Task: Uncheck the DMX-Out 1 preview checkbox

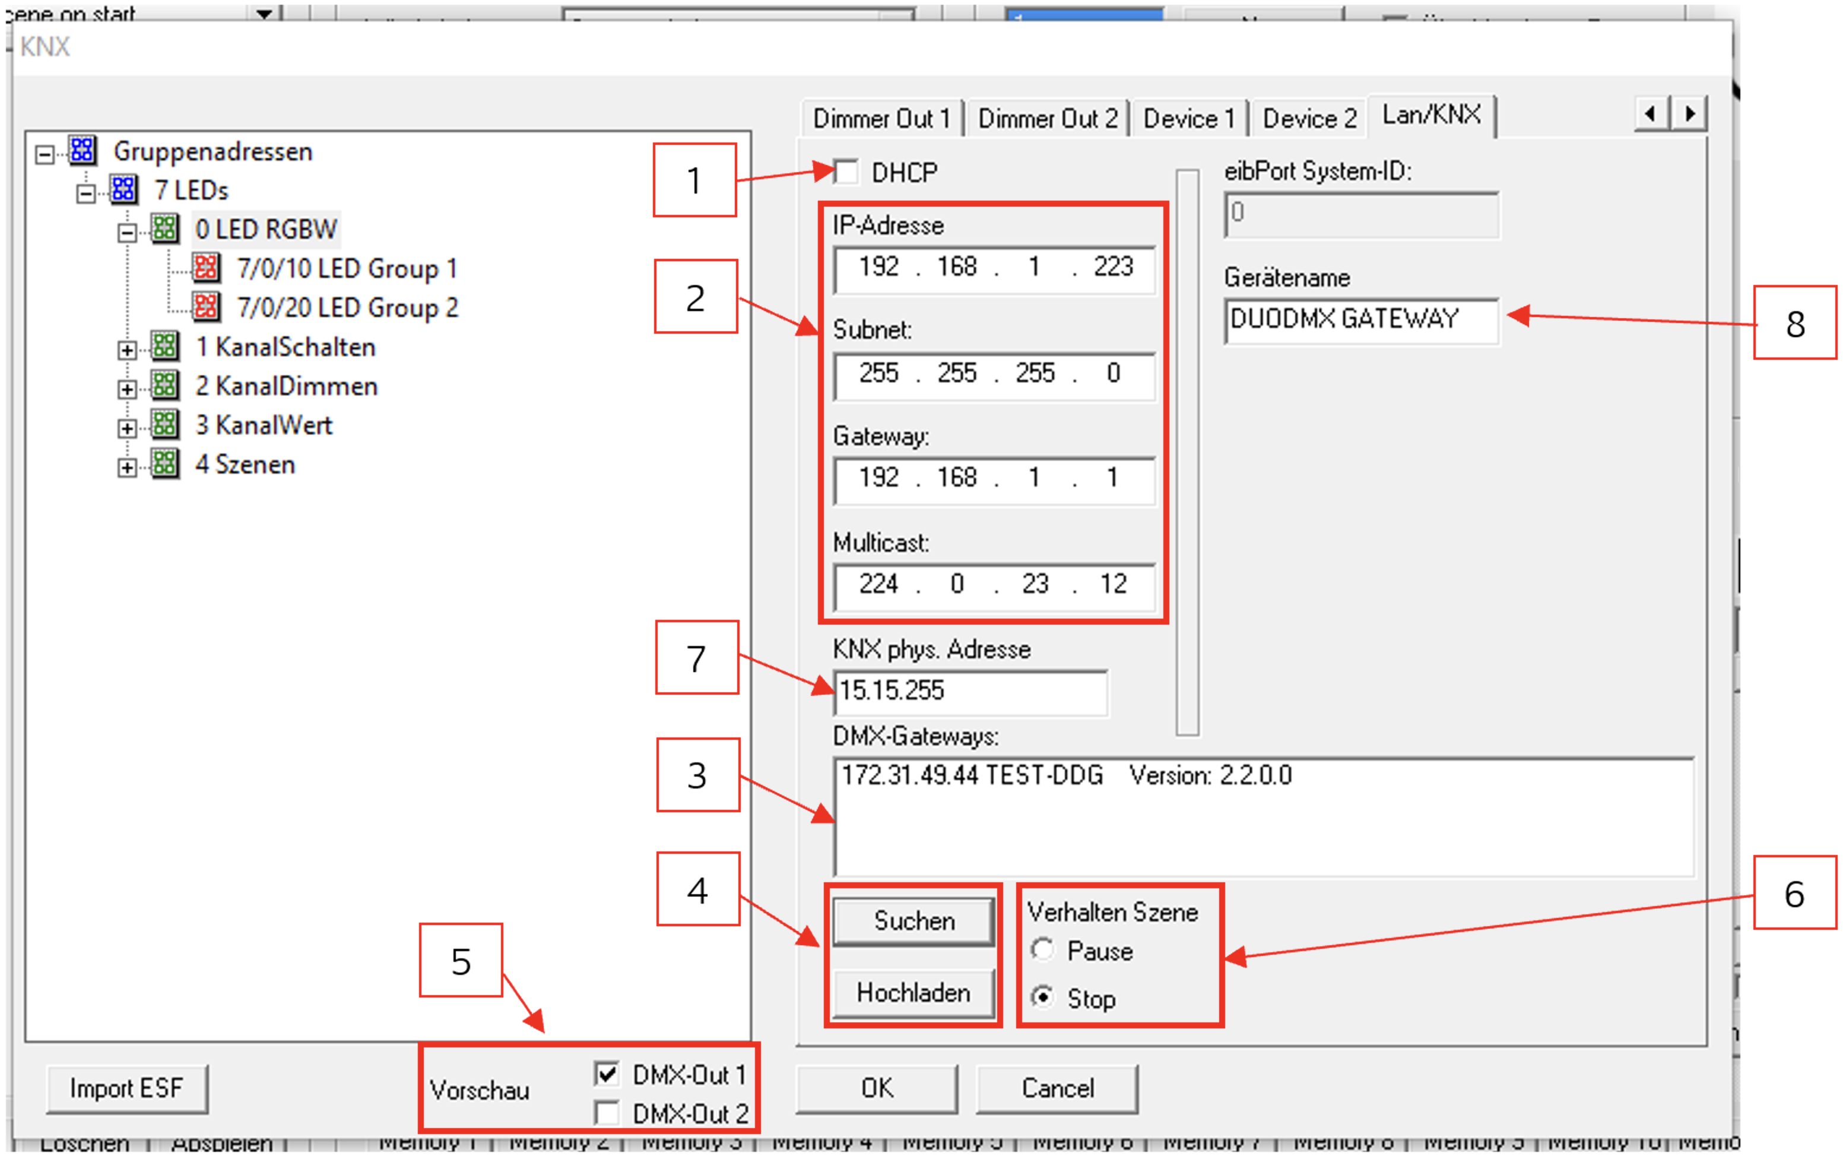Action: (x=606, y=1075)
